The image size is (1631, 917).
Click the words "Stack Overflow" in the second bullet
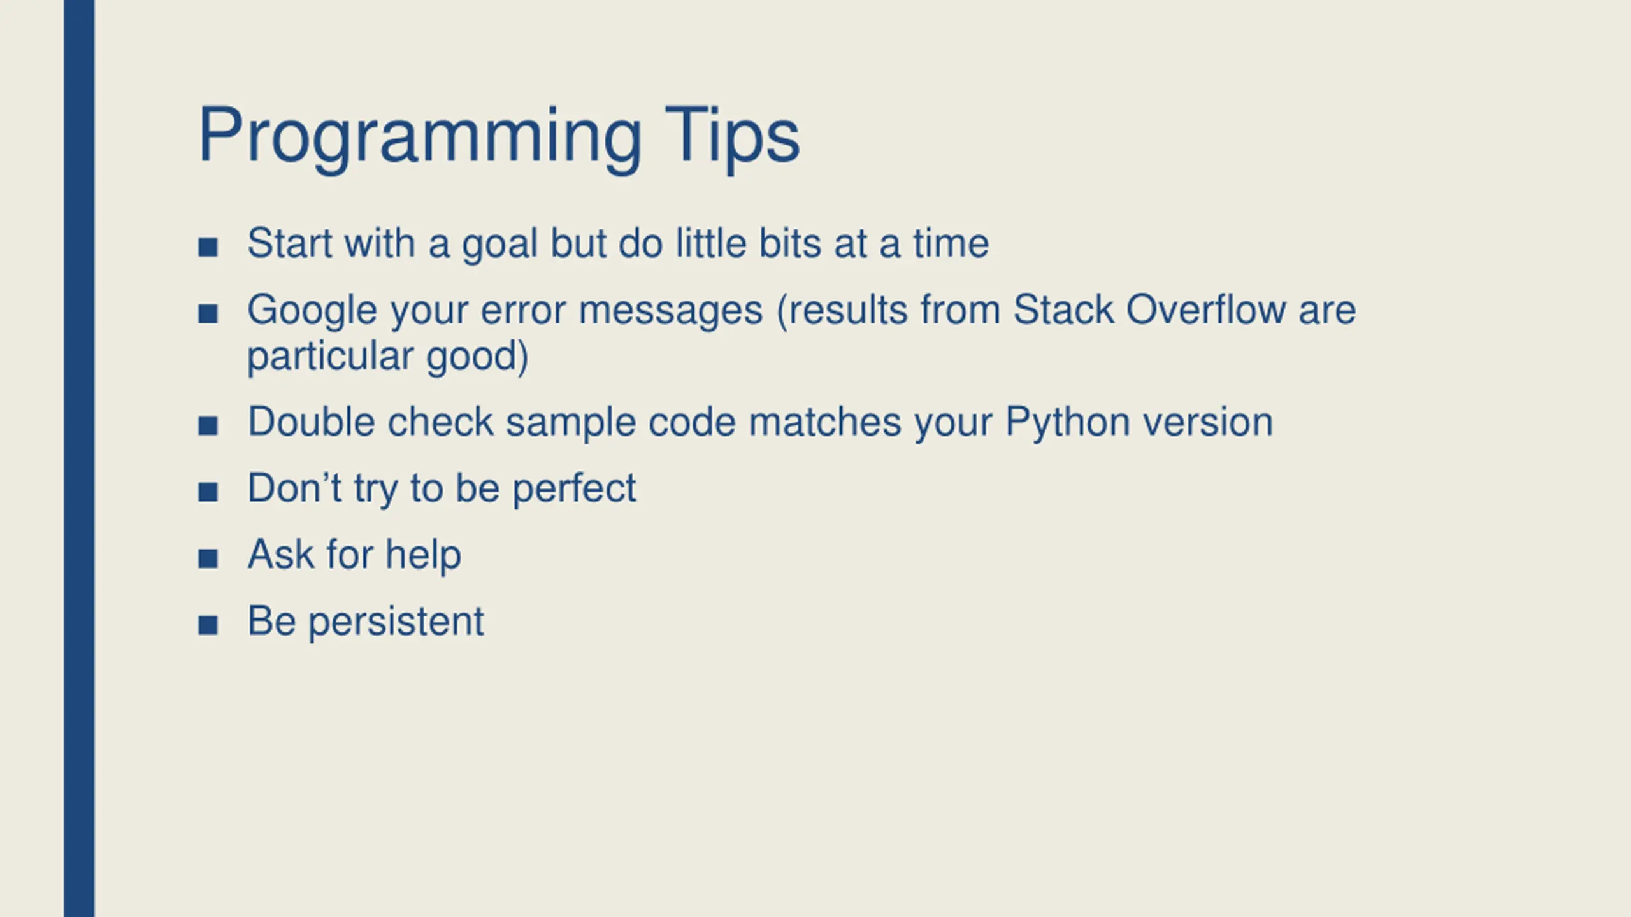pyautogui.click(x=1149, y=310)
